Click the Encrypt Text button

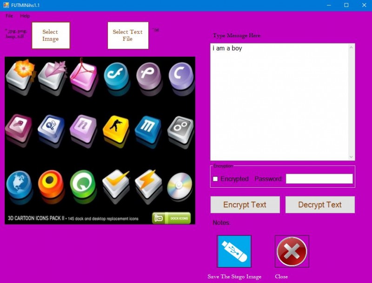coord(245,204)
